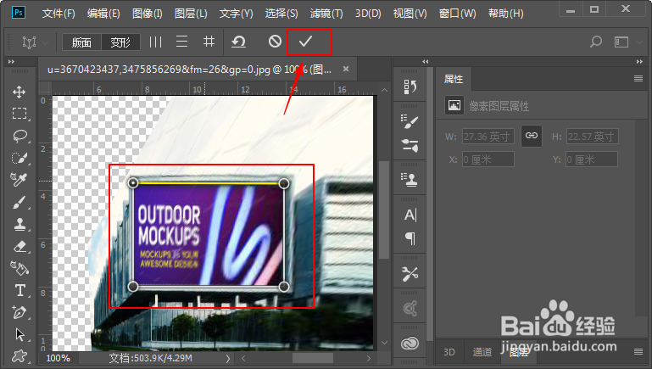Select the Horizontal Type tool
Viewport: 652px width, 369px height.
pos(20,290)
